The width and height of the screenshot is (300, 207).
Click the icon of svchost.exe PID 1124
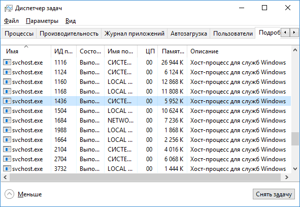pos(7,72)
